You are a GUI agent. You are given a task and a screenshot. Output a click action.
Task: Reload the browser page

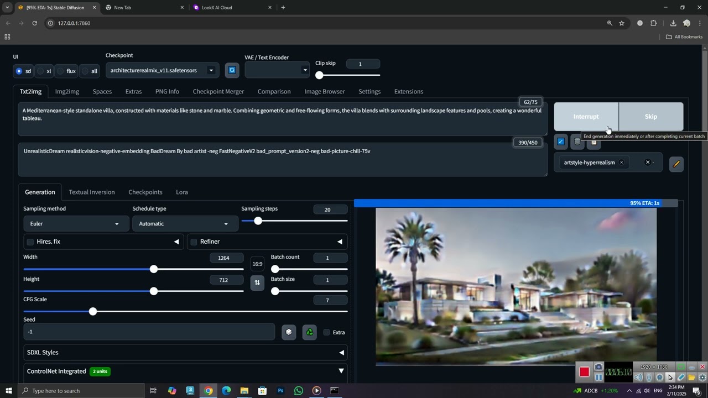tap(34, 23)
